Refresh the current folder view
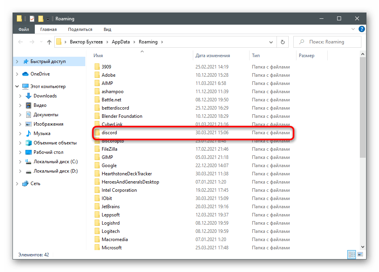This screenshot has height=272, width=379. click(282, 42)
